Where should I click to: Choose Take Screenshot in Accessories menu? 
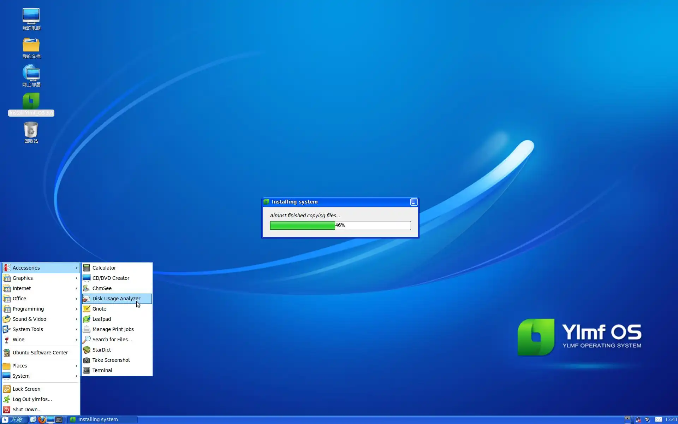tap(111, 360)
